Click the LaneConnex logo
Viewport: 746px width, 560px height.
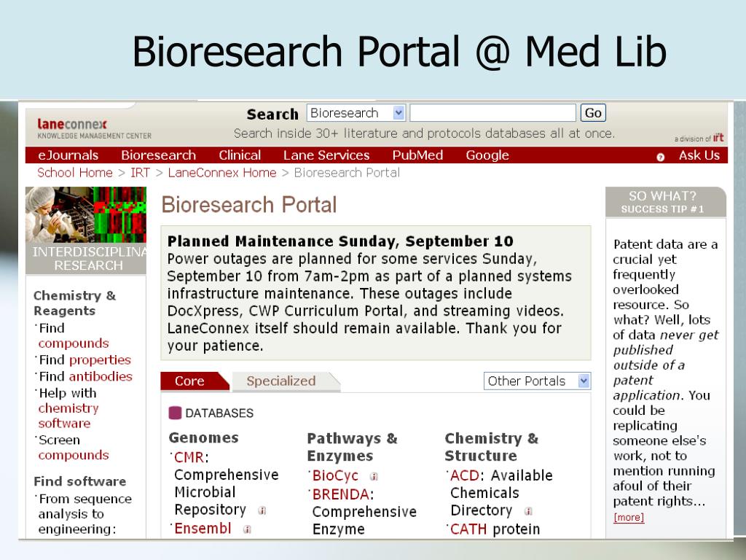click(x=94, y=128)
